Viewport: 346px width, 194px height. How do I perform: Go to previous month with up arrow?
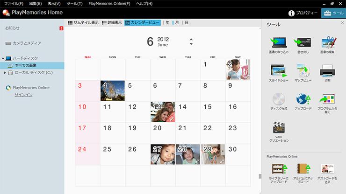pyautogui.click(x=191, y=39)
